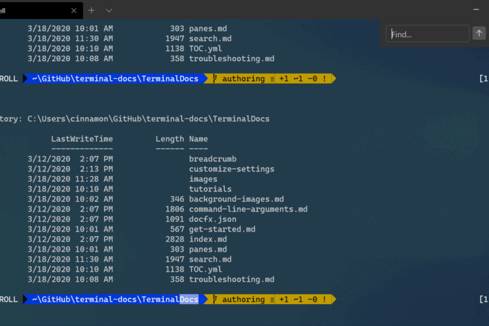Click the 'index.md' file name
Screen dimensions: 489x326
(x=208, y=239)
